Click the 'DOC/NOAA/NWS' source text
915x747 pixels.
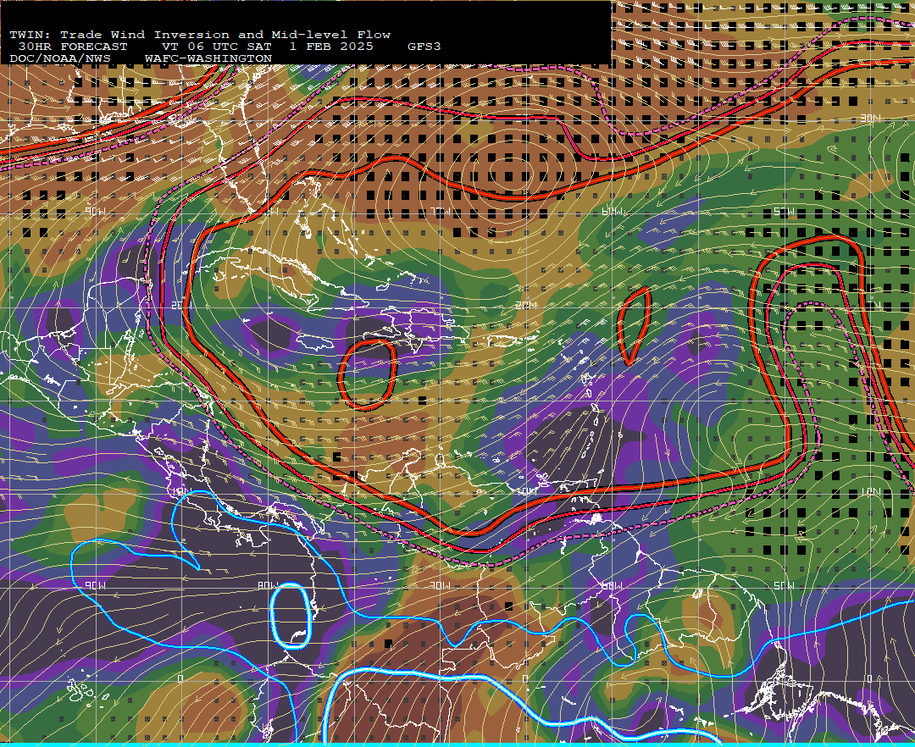[x=60, y=59]
